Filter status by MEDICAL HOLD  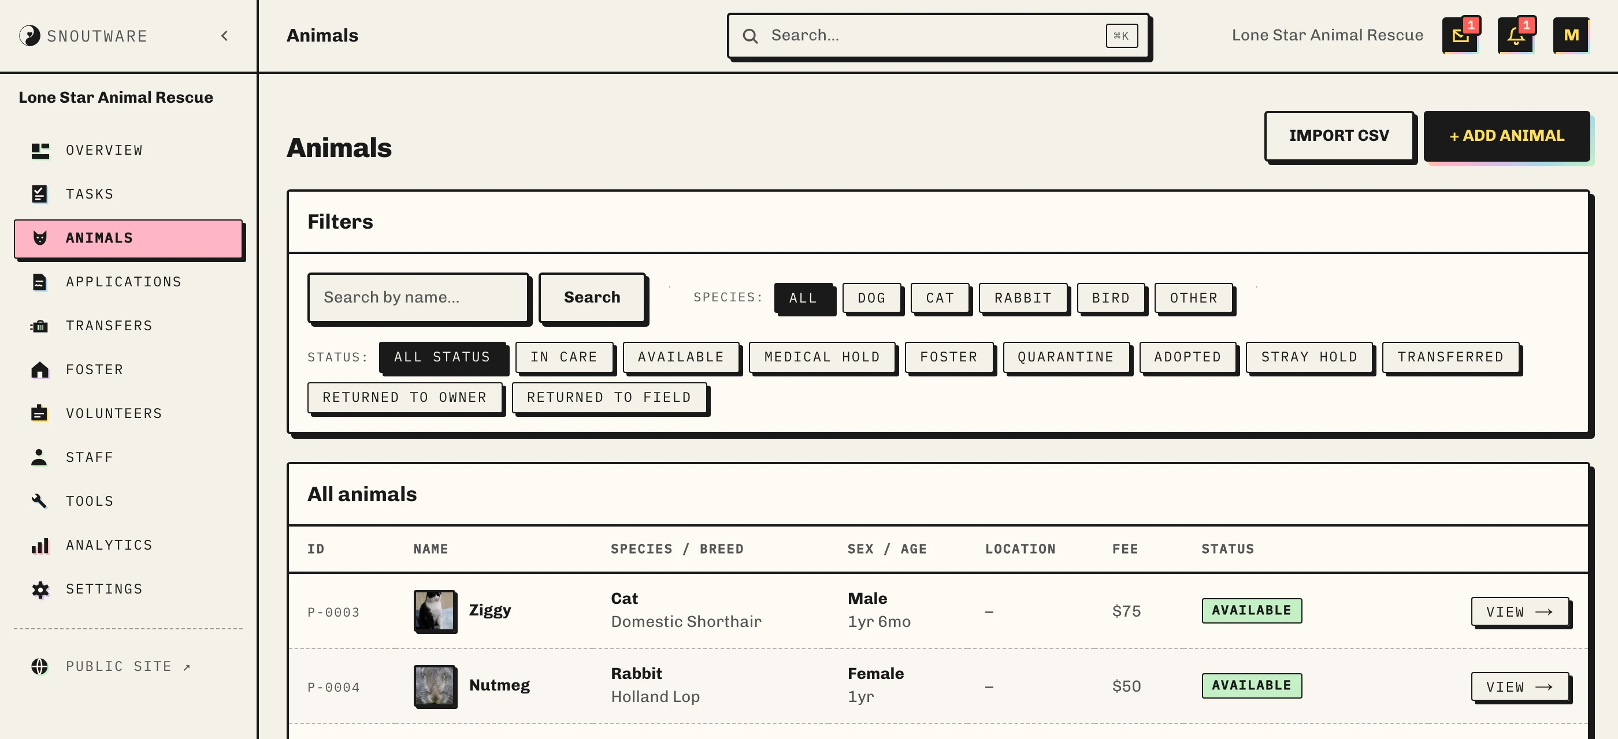[822, 357]
